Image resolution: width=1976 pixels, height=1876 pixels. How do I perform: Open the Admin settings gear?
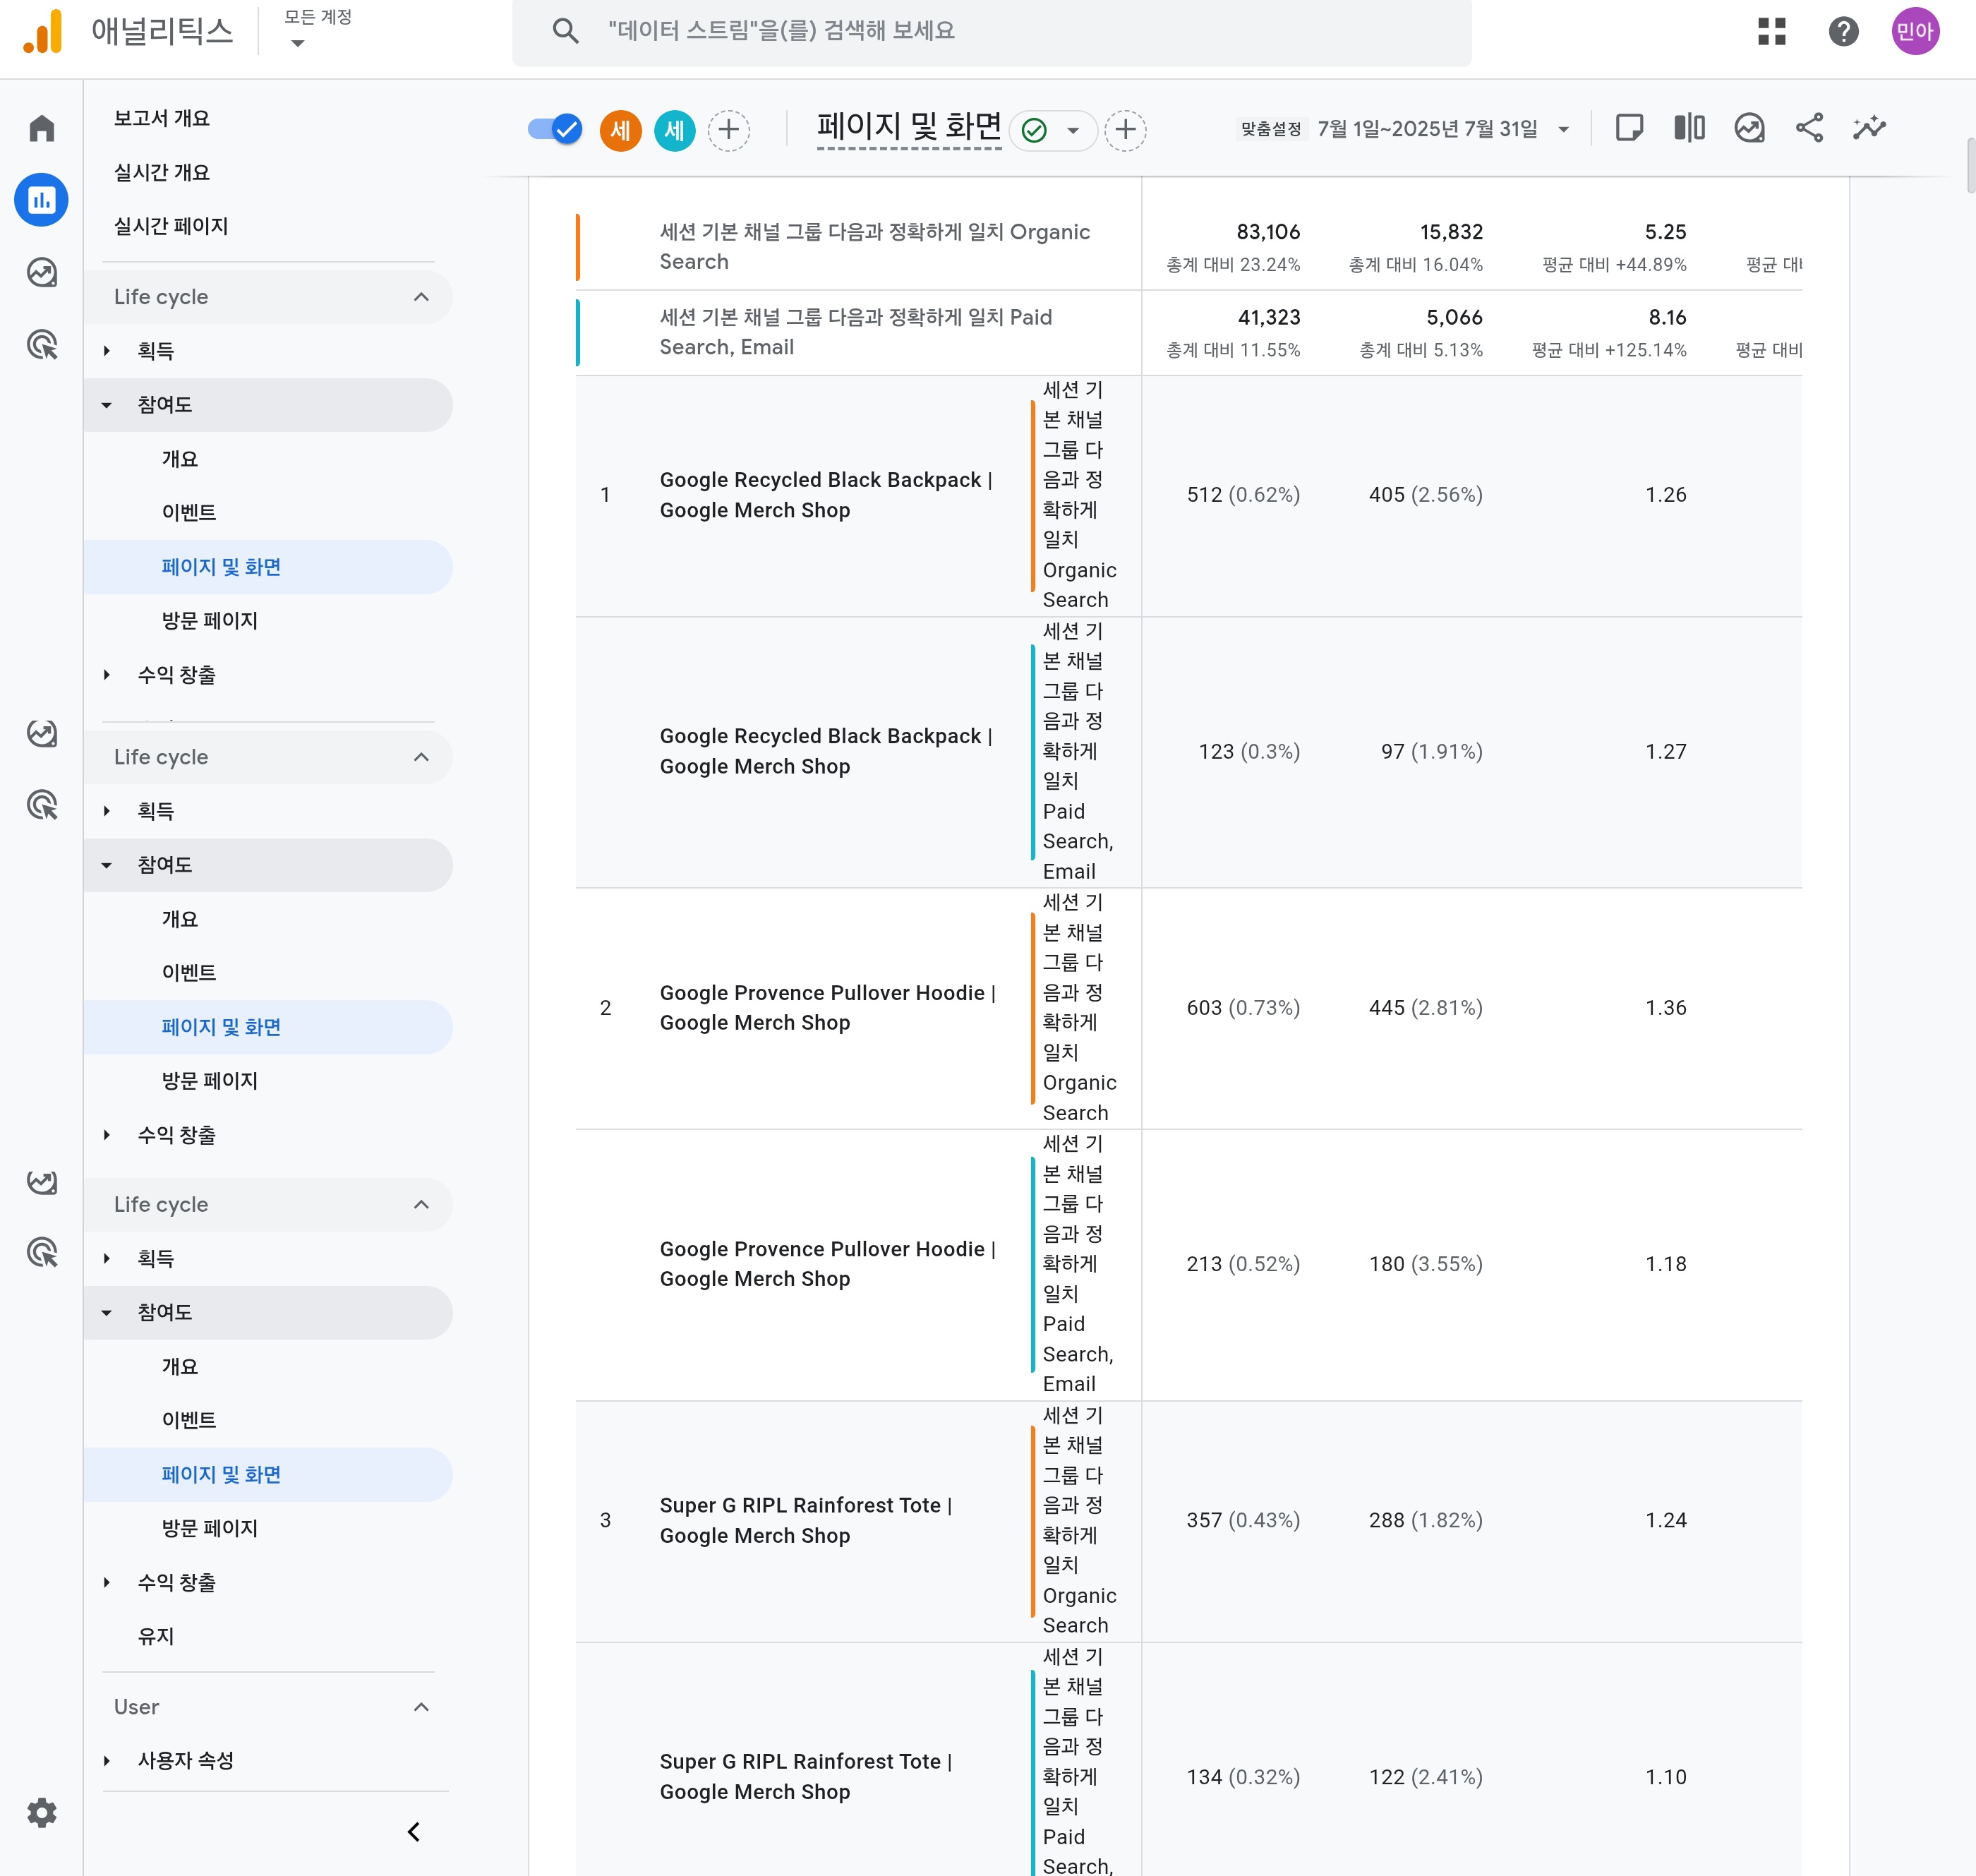[42, 1812]
